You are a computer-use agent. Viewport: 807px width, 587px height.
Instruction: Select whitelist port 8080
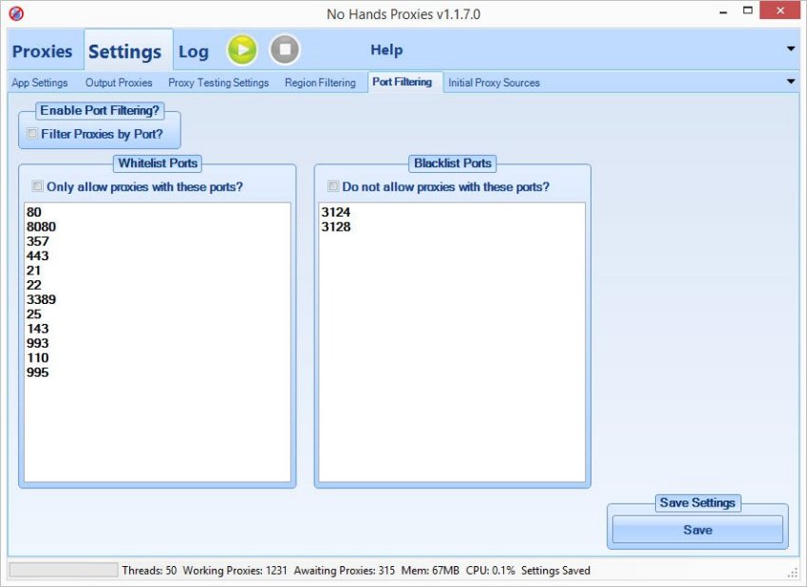tap(41, 227)
